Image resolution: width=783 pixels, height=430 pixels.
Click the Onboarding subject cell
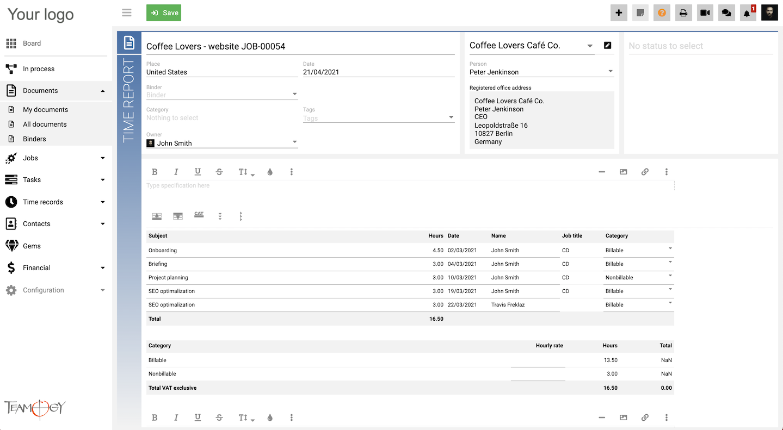pyautogui.click(x=163, y=251)
